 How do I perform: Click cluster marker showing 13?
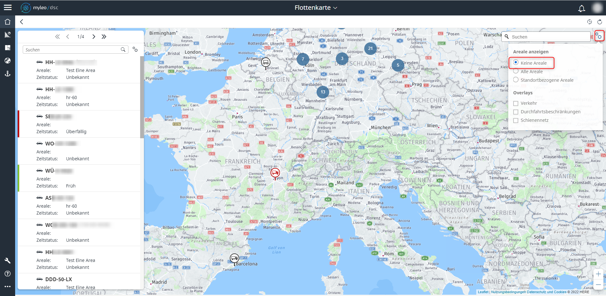(323, 92)
